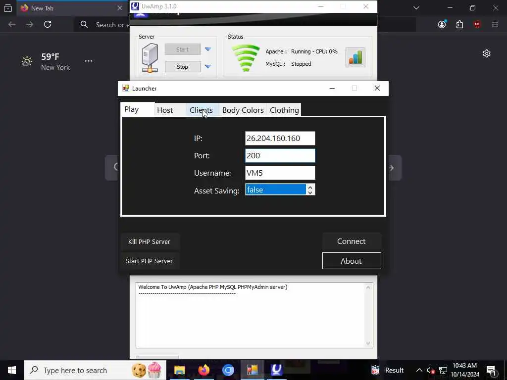Open the Firefox extensions puzzle icon
This screenshot has height=380, width=507.
[459, 24]
